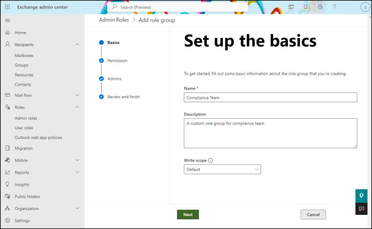
Task: Click the Insights lightbulb icon
Action: pyautogui.click(x=8, y=184)
